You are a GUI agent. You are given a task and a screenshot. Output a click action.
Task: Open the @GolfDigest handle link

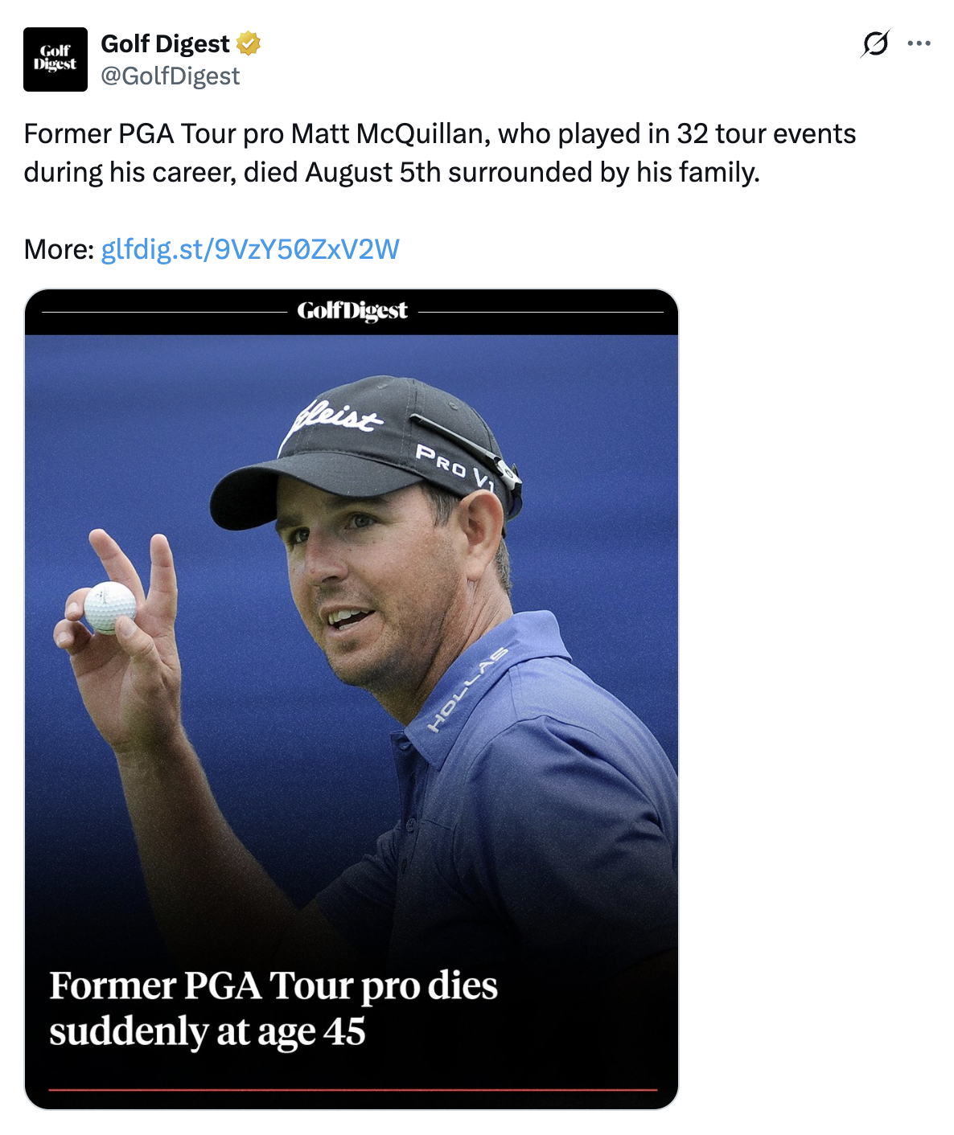coord(170,76)
